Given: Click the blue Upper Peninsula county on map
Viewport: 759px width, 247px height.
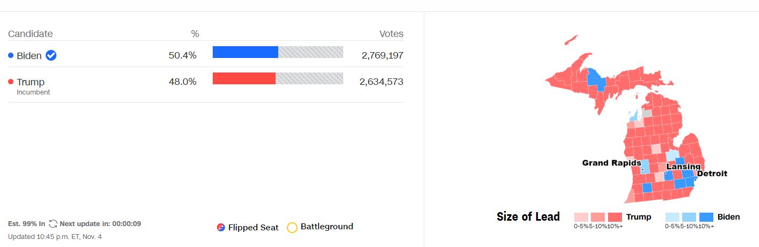Looking at the screenshot, I should [x=596, y=79].
